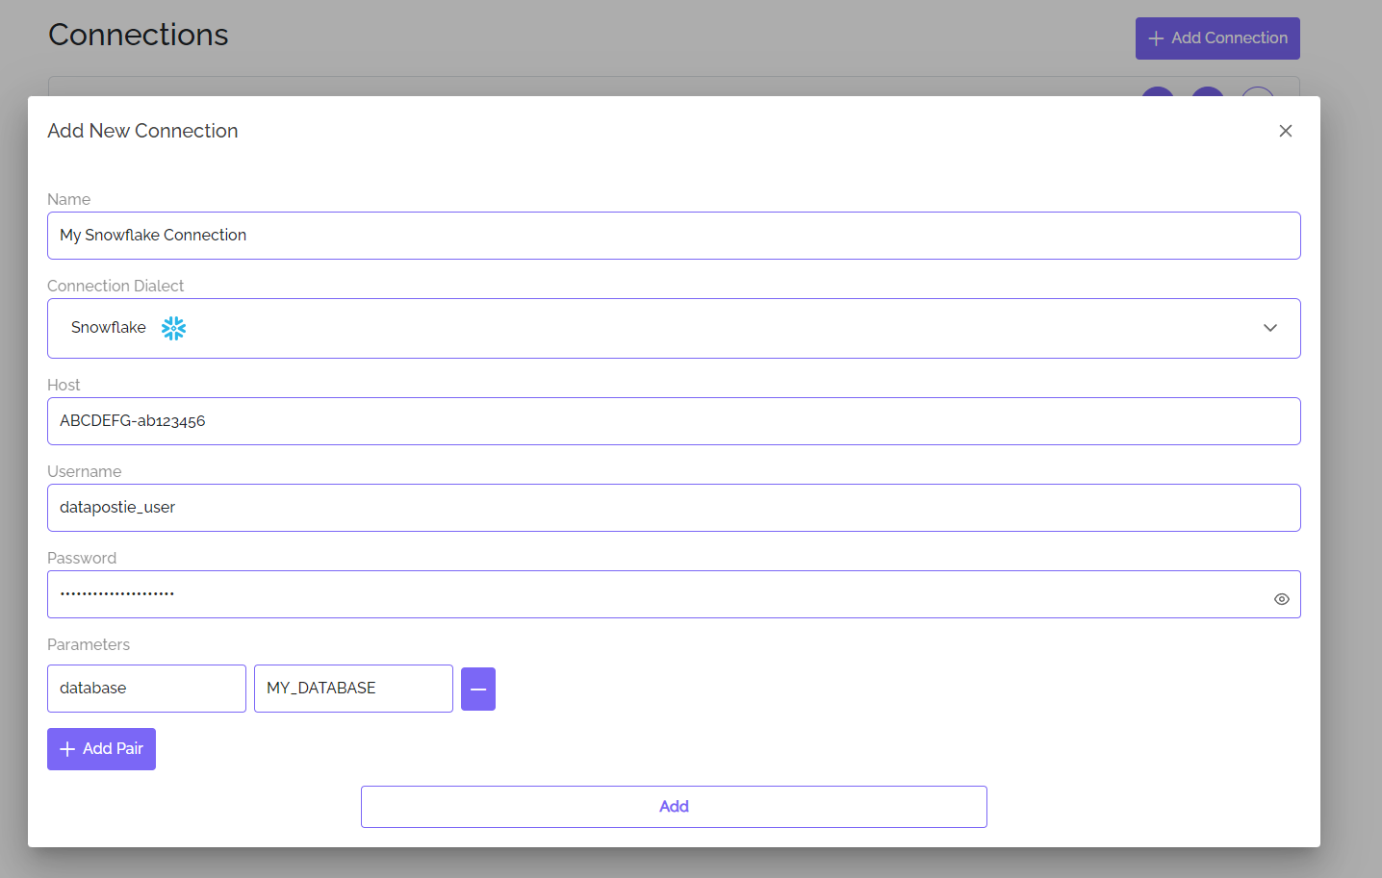Viewport: 1382px width, 878px height.
Task: Edit the parameter key field "database"
Action: (x=146, y=689)
